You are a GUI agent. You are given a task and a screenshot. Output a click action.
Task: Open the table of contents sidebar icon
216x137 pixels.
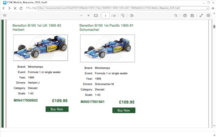pyautogui.click(x=5, y=15)
